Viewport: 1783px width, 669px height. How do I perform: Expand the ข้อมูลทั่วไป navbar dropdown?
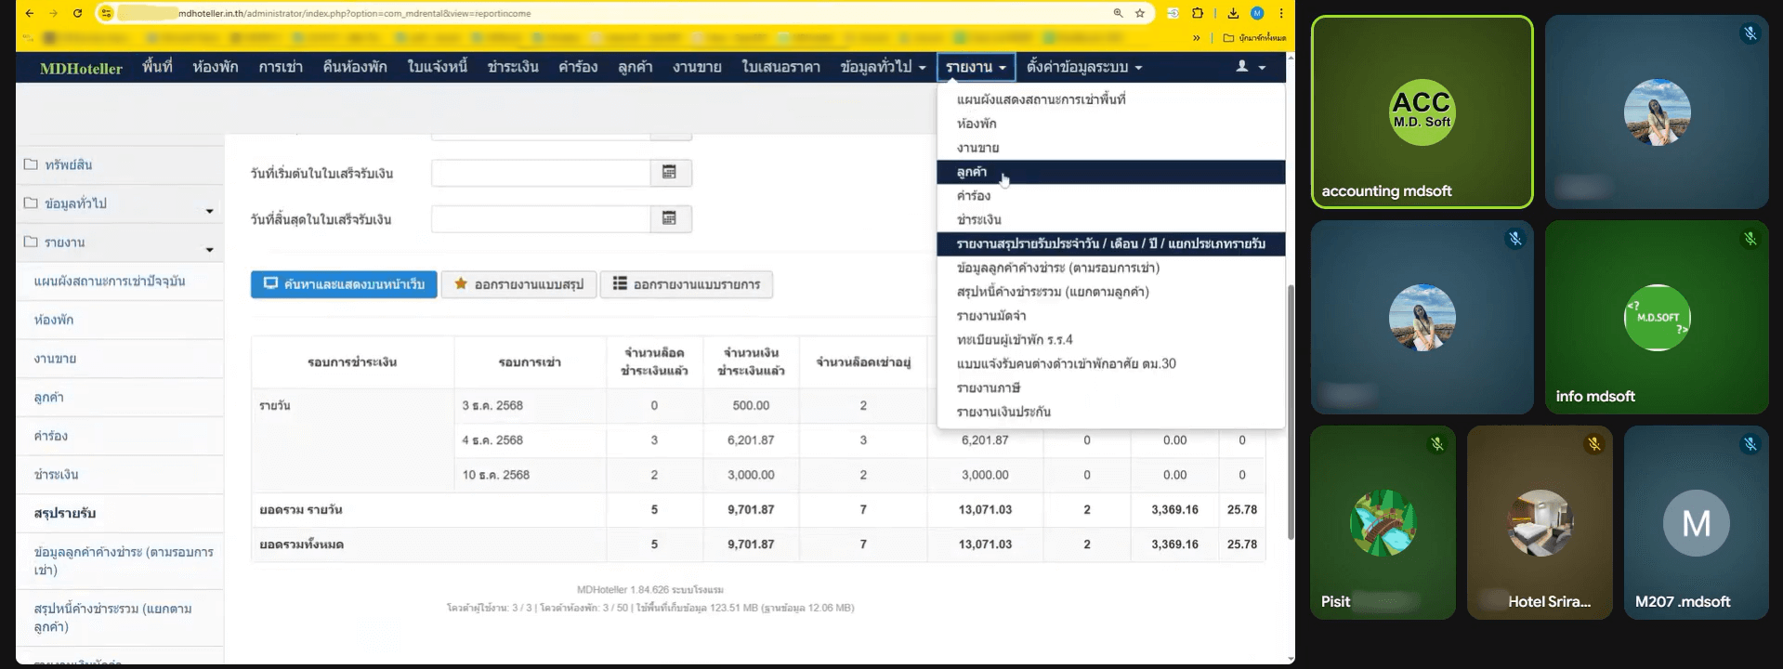883,67
